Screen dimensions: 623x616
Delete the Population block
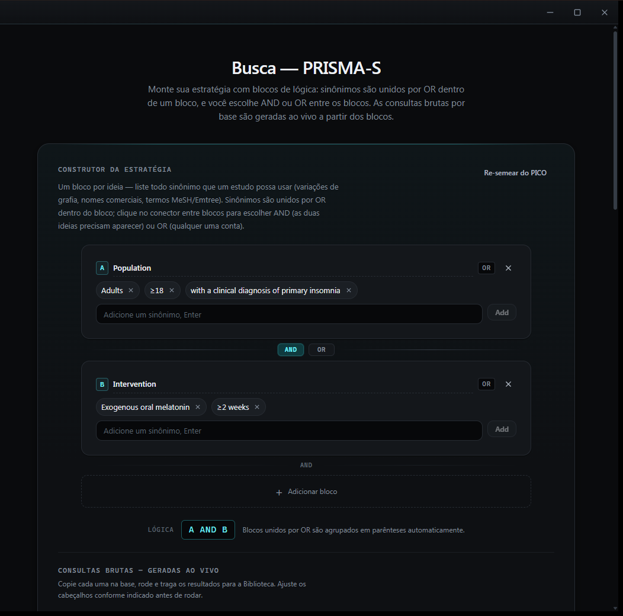[x=508, y=268]
